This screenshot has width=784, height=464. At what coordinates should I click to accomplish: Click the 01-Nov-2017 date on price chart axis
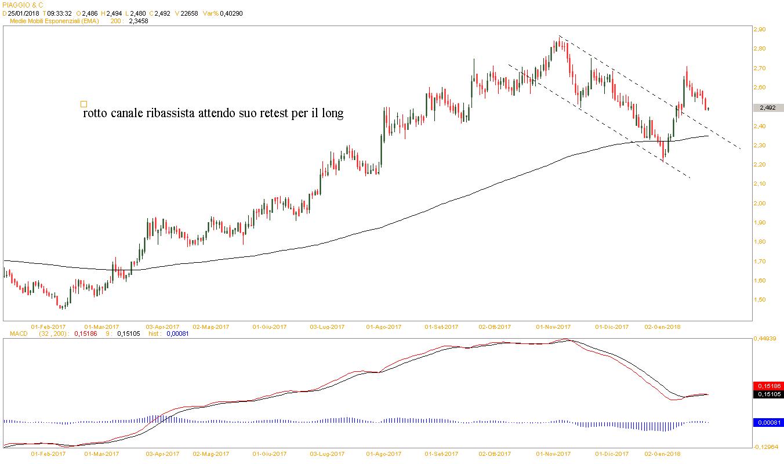click(x=553, y=327)
